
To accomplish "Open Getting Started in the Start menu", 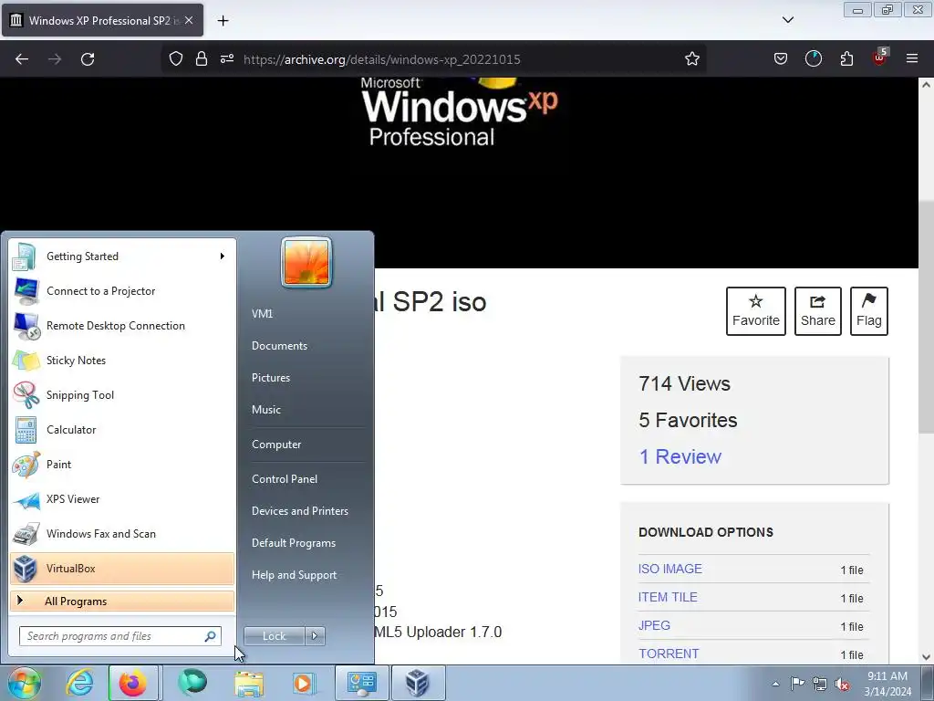I will [122, 256].
